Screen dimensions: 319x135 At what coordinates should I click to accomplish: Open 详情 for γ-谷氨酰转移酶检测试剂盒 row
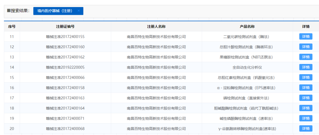(x=306, y=129)
